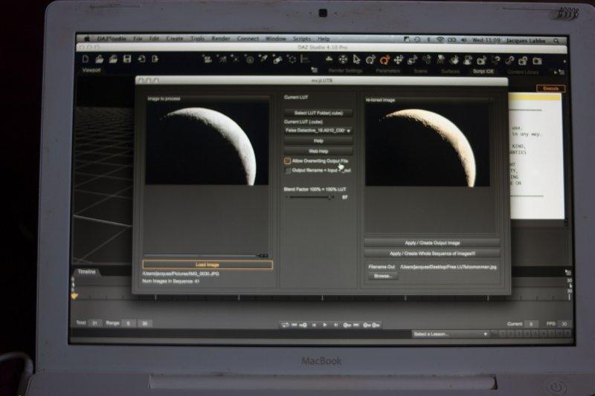The image size is (595, 396).
Task: Click the first Create Camera toolbar icon
Action: 208,59
